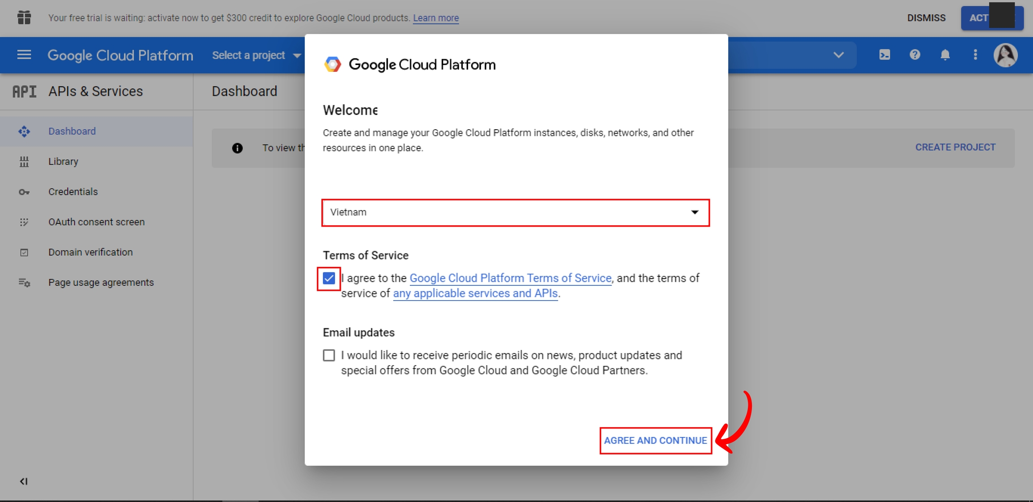Click the Learn more trial link
The height and width of the screenshot is (502, 1033).
(435, 18)
